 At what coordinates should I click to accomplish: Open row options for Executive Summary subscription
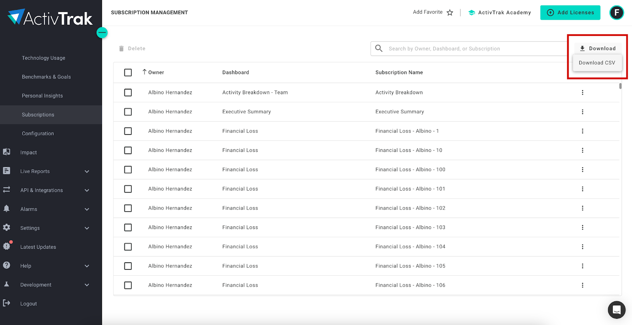click(582, 112)
